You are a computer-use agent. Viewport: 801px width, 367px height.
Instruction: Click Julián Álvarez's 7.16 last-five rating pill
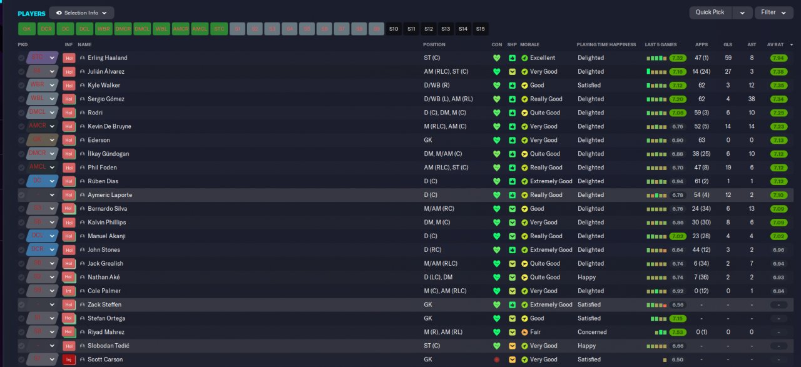(678, 71)
